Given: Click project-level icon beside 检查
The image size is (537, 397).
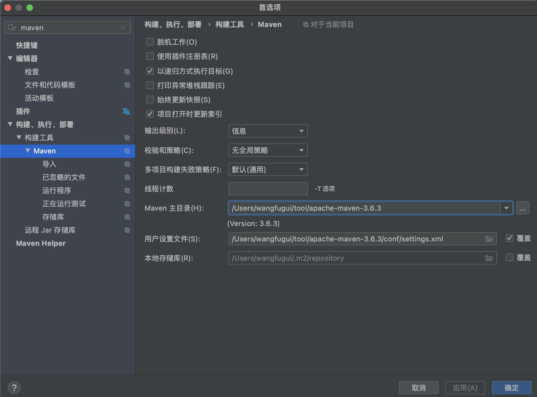Looking at the screenshot, I should click(x=127, y=72).
